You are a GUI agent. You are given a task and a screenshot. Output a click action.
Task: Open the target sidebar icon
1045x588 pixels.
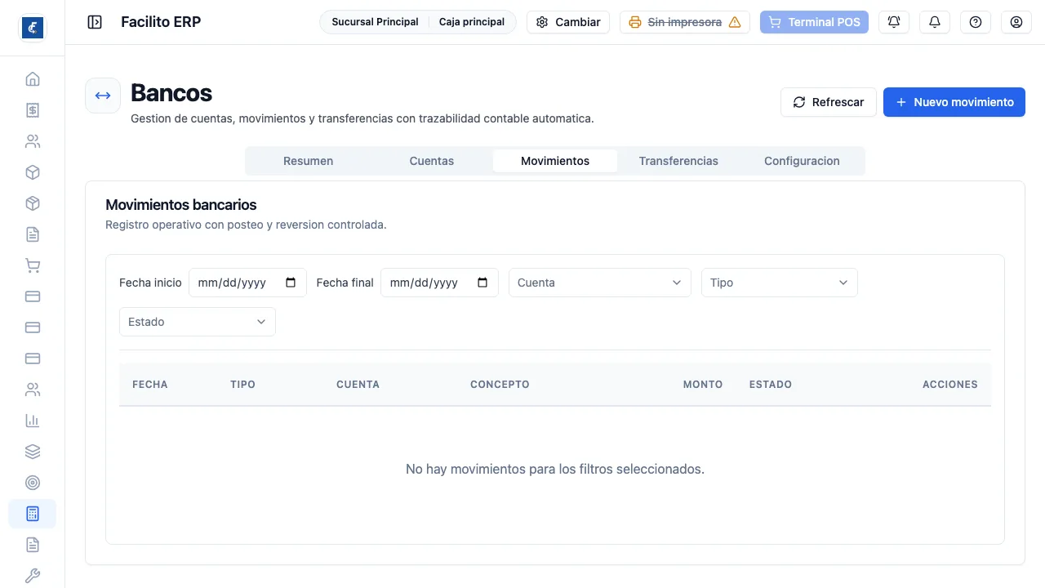pos(33,483)
